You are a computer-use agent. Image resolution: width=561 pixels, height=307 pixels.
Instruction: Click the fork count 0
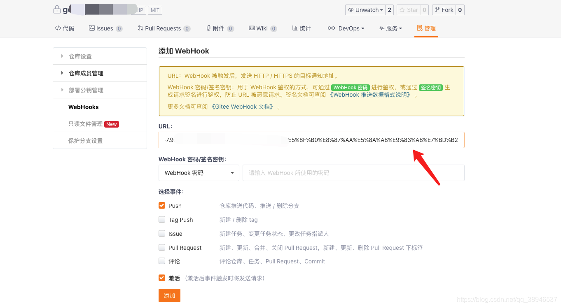click(460, 10)
